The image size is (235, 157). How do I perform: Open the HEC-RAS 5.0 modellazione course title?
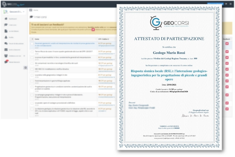(x=52, y=69)
